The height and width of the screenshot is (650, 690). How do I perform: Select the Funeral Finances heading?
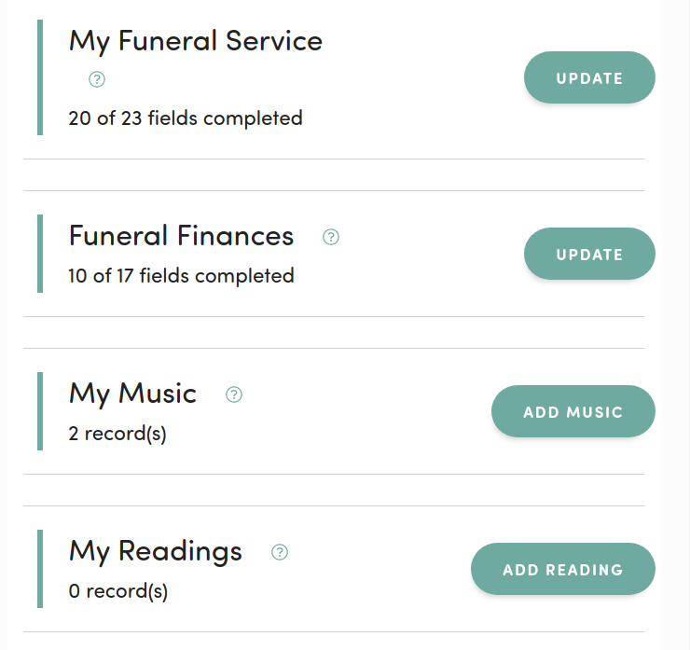click(x=181, y=236)
